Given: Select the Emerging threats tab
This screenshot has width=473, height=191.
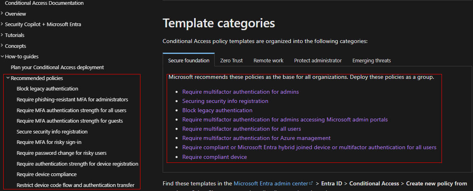Looking at the screenshot, I should tap(371, 61).
